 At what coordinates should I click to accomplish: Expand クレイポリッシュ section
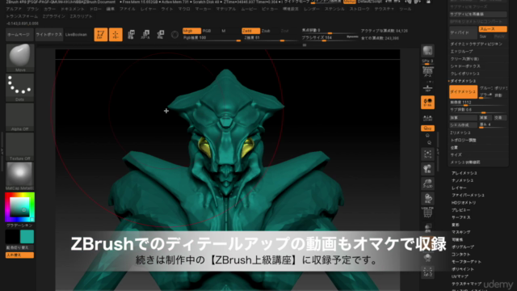(x=465, y=74)
